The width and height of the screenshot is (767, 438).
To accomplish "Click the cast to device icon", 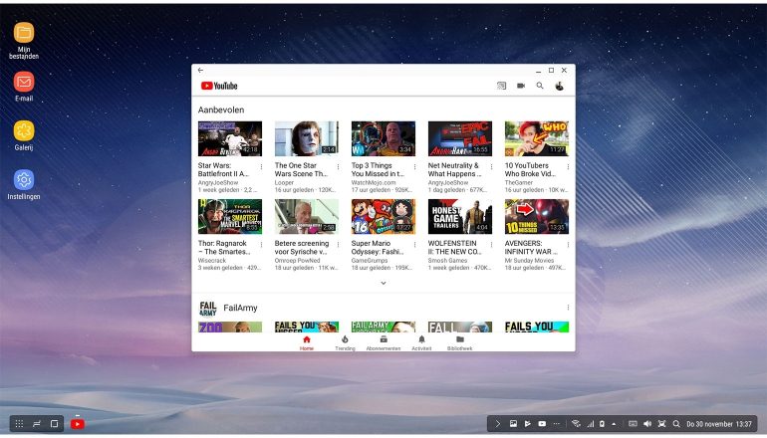I will pyautogui.click(x=501, y=87).
